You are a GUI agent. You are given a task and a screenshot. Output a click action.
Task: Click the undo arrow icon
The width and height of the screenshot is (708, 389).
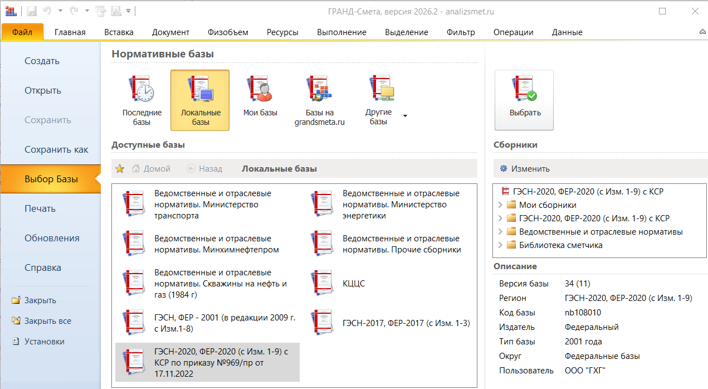tap(48, 11)
